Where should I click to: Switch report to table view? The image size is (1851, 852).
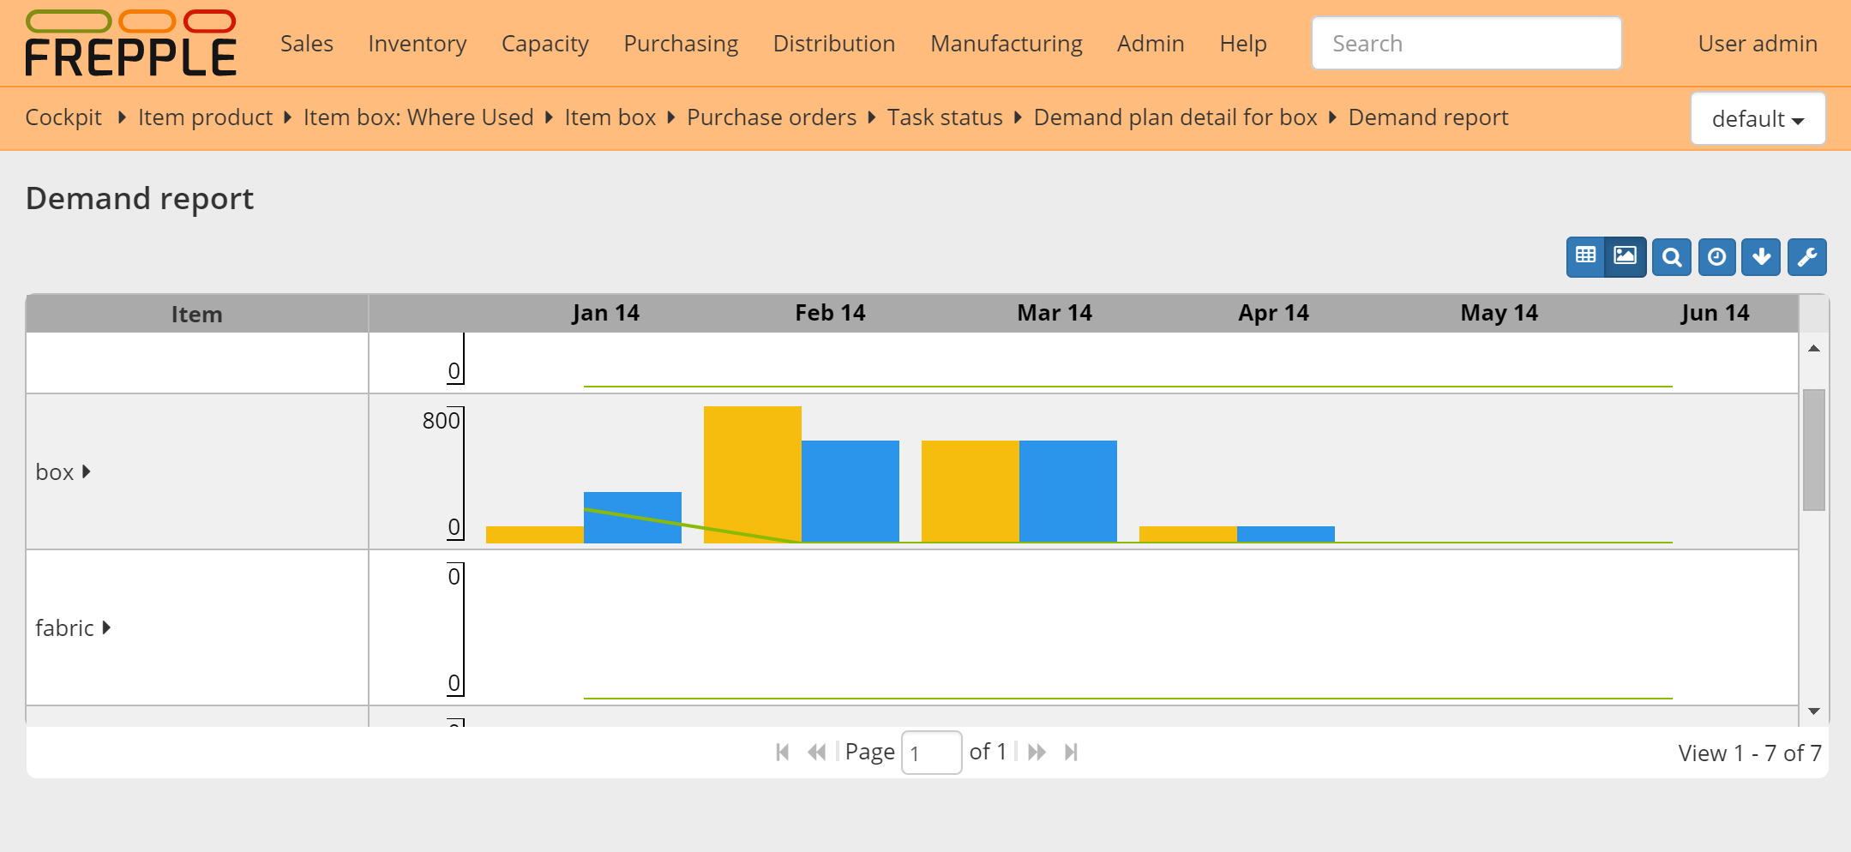tap(1587, 256)
